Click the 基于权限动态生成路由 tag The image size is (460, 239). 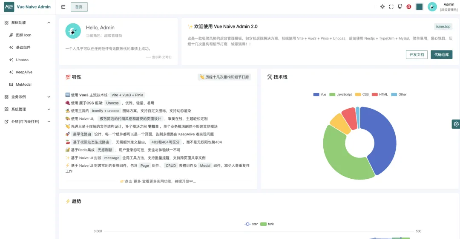pos(91,142)
